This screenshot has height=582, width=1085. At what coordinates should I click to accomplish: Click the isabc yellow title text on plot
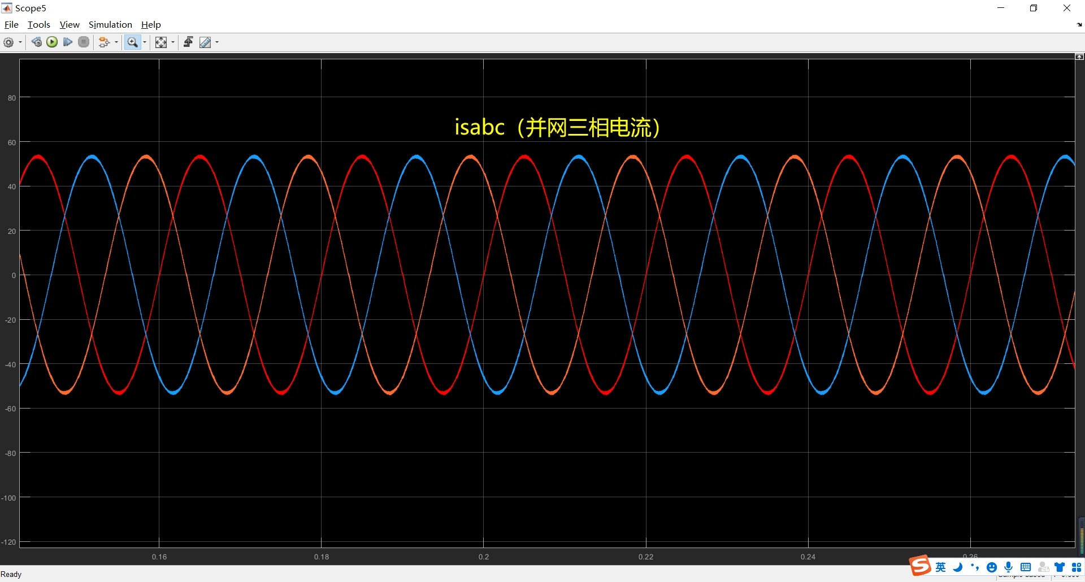(557, 127)
